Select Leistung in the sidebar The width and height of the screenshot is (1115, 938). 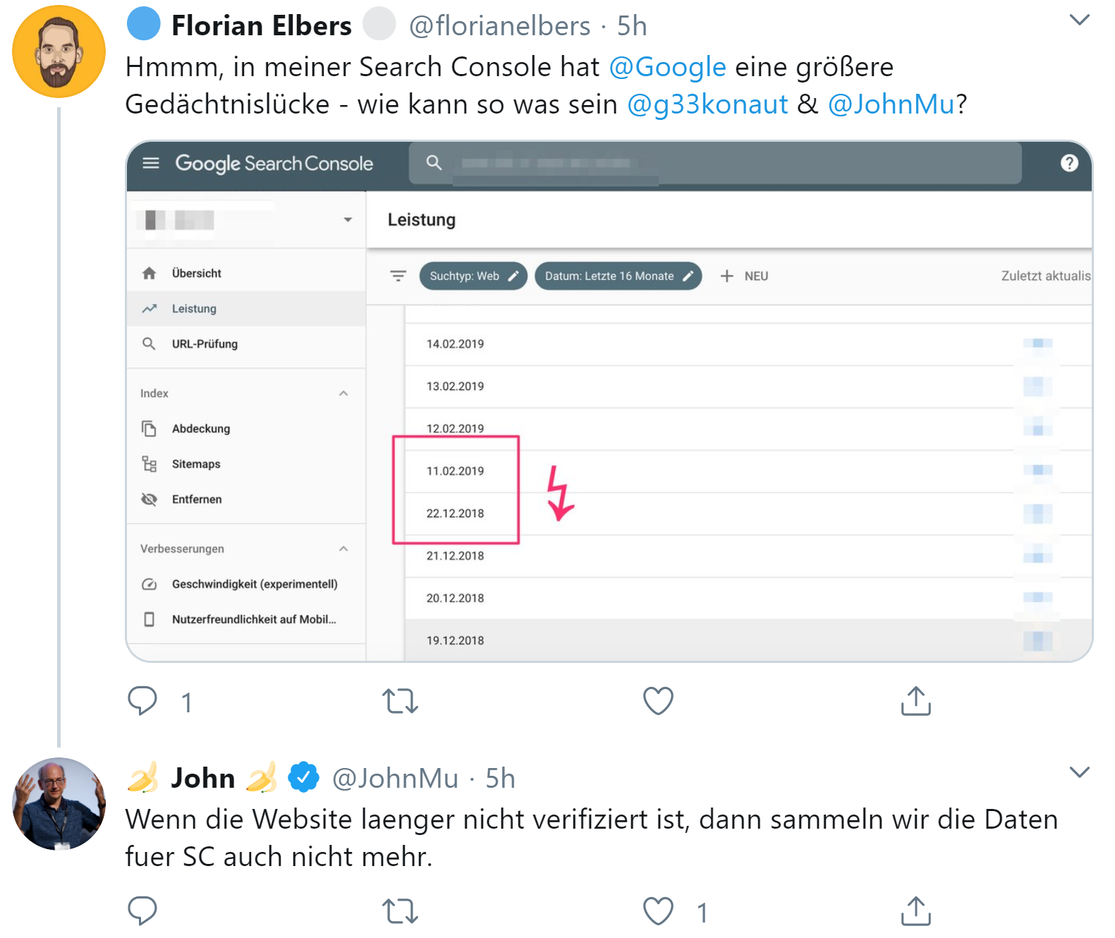194,308
